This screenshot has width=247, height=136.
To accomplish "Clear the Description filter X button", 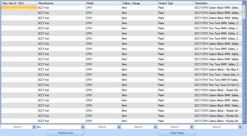I will 240,127.
